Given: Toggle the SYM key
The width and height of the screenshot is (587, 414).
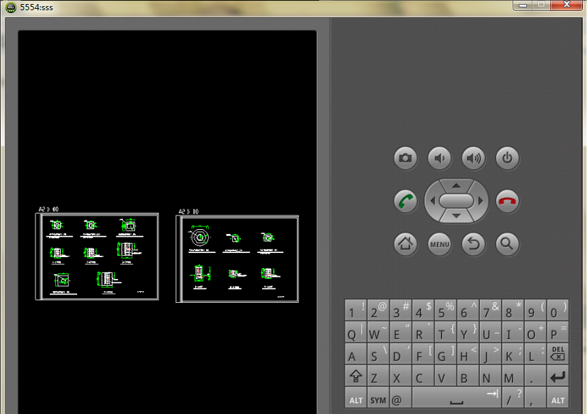Looking at the screenshot, I should tap(378, 399).
